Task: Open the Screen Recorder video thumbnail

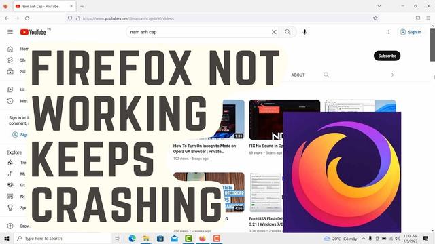Action: 209,192
